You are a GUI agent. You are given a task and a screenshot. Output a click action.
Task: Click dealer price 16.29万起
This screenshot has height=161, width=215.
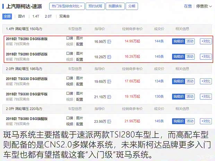pyautogui.click(x=132, y=57)
